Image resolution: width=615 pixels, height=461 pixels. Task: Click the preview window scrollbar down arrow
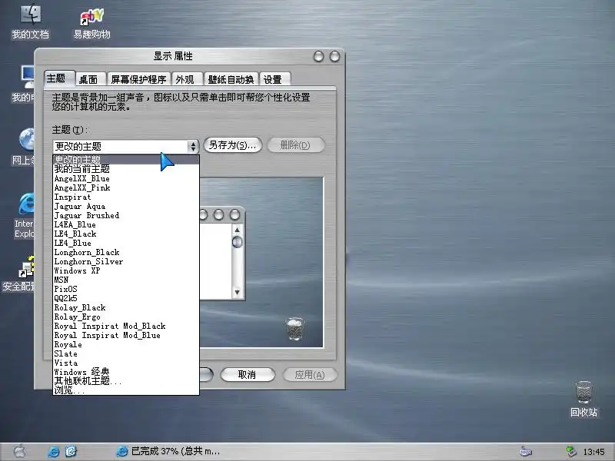point(237,292)
